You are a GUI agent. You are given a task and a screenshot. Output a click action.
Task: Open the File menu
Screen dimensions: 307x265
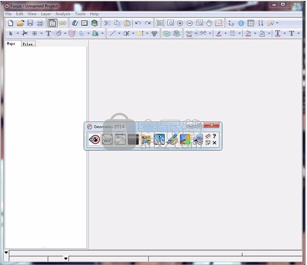(8, 14)
